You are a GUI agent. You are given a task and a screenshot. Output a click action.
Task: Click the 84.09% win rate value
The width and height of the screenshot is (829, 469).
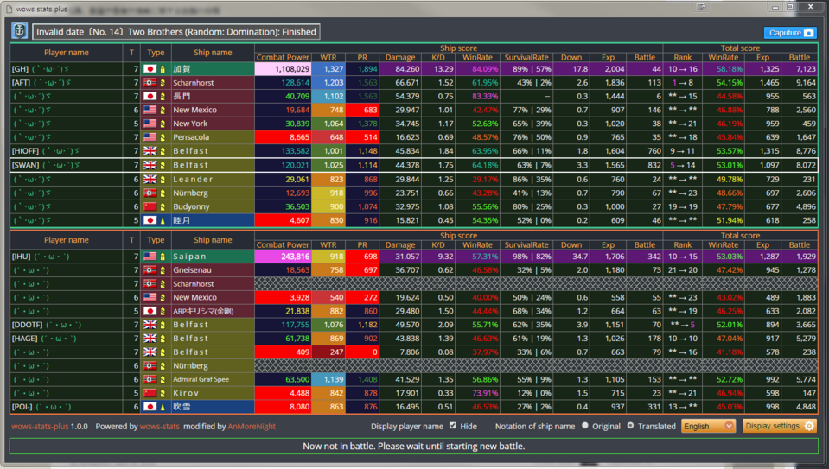(x=485, y=68)
